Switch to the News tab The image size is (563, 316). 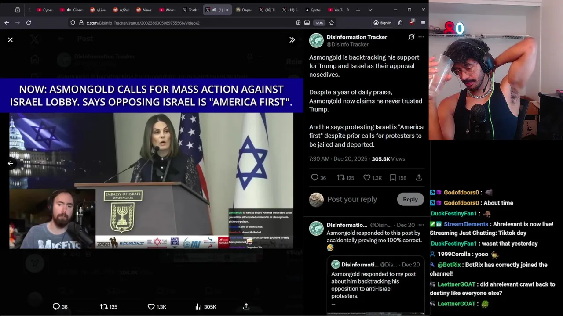[144, 10]
